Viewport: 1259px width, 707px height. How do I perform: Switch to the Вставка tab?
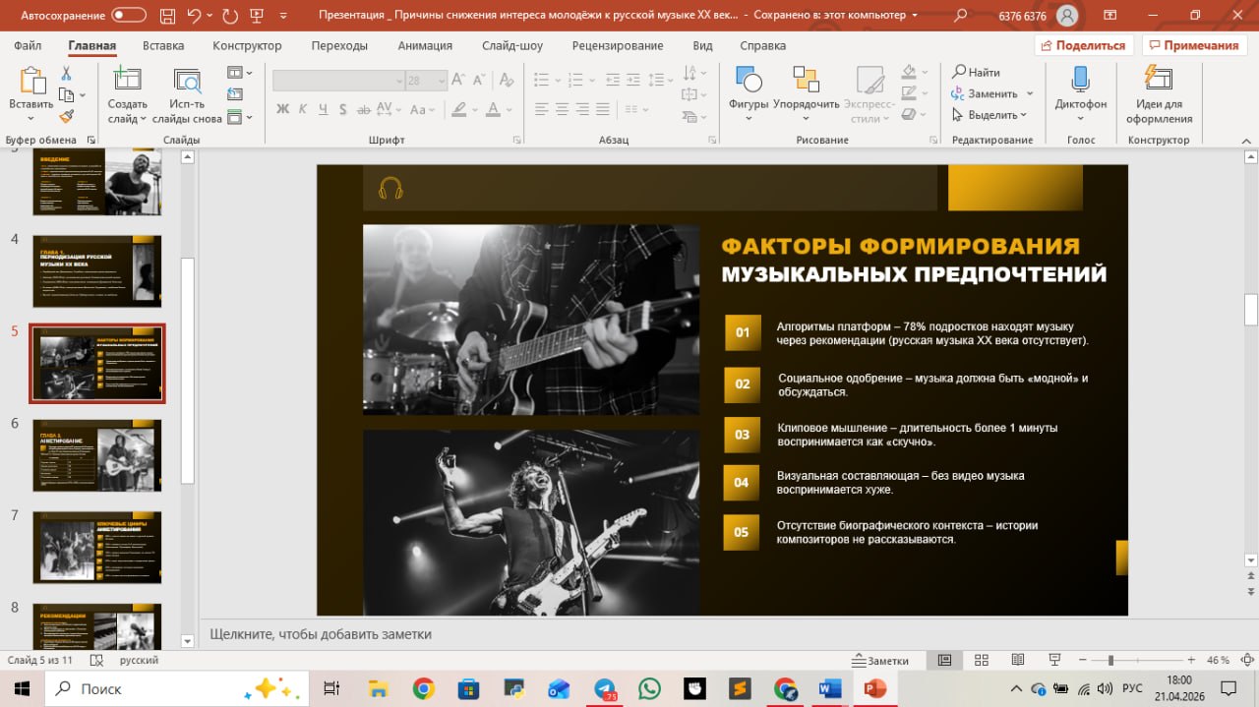163,45
